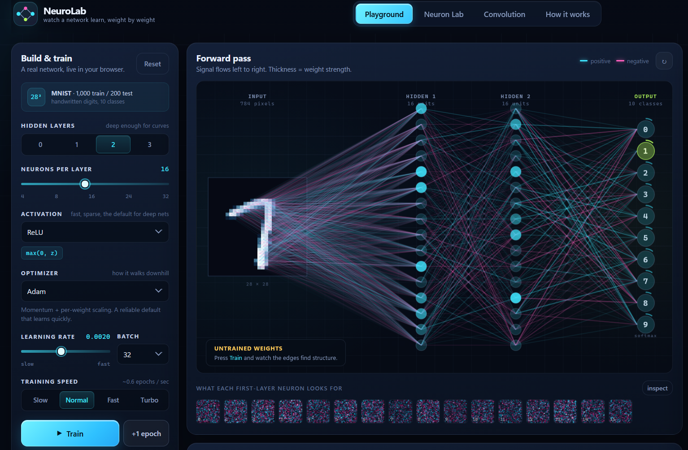This screenshot has width=688, height=450.
Task: Set hidden layers to 3
Action: click(149, 145)
